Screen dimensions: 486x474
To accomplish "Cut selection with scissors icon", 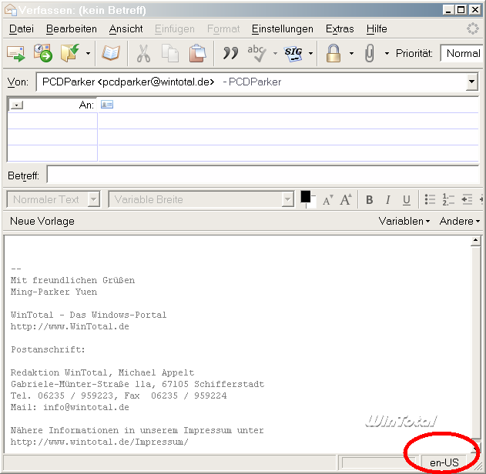I will point(143,53).
